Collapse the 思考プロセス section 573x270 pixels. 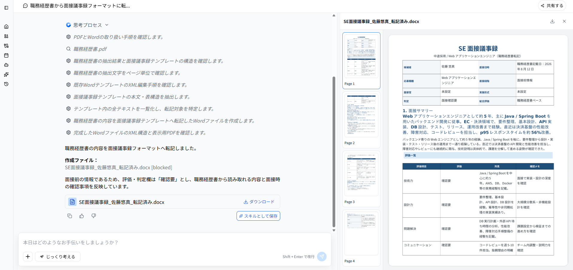click(x=87, y=25)
